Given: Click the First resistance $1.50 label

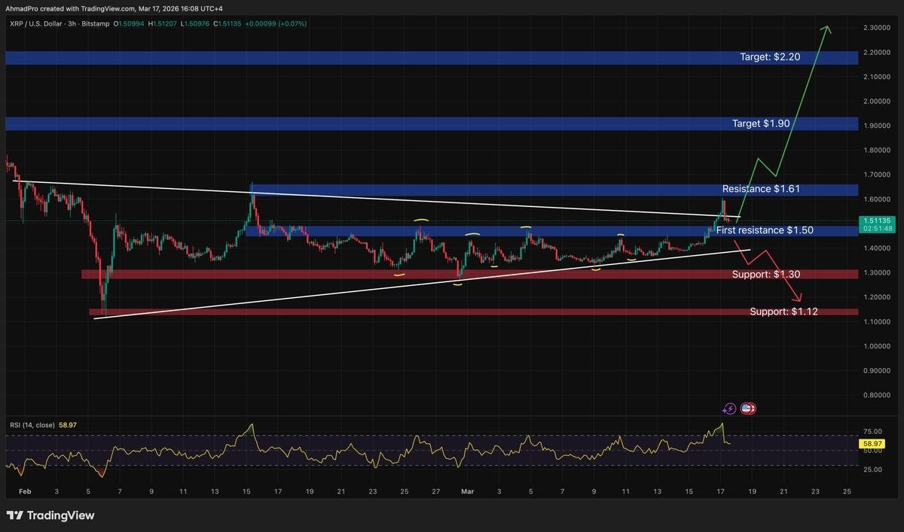Looking at the screenshot, I should (x=764, y=230).
